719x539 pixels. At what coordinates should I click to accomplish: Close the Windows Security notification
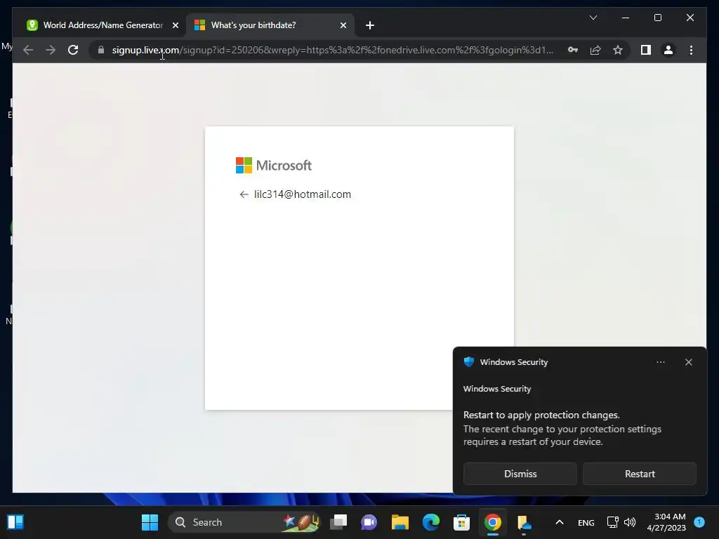pos(688,362)
